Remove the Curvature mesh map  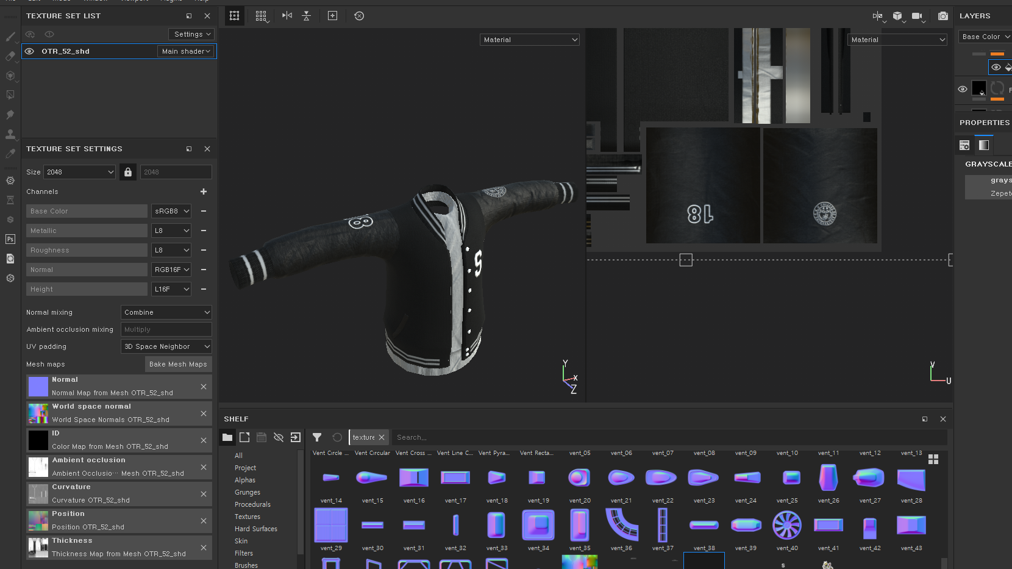pyautogui.click(x=204, y=494)
